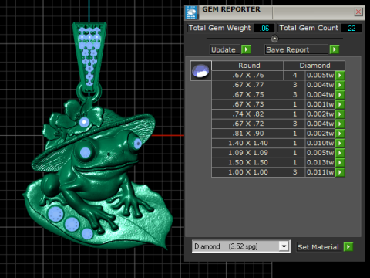Select the .81 X .90 size cell

(x=248, y=134)
